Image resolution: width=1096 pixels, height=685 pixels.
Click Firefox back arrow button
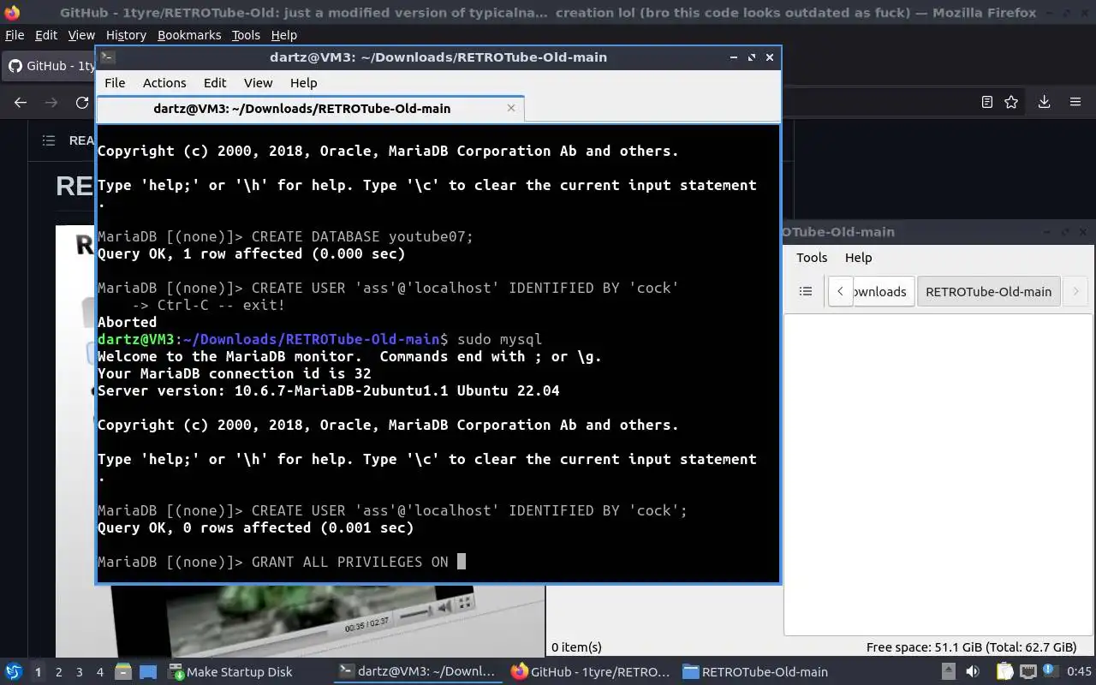tap(21, 102)
